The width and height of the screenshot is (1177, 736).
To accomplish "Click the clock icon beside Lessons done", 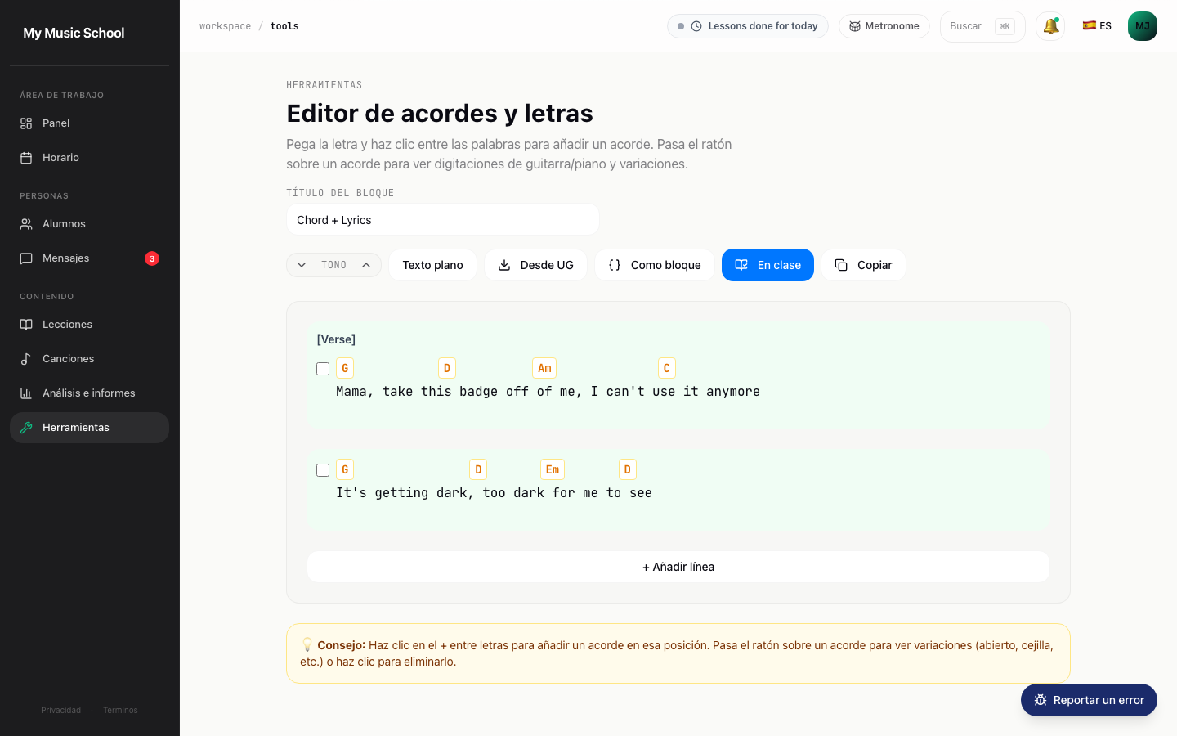I will 696,26.
